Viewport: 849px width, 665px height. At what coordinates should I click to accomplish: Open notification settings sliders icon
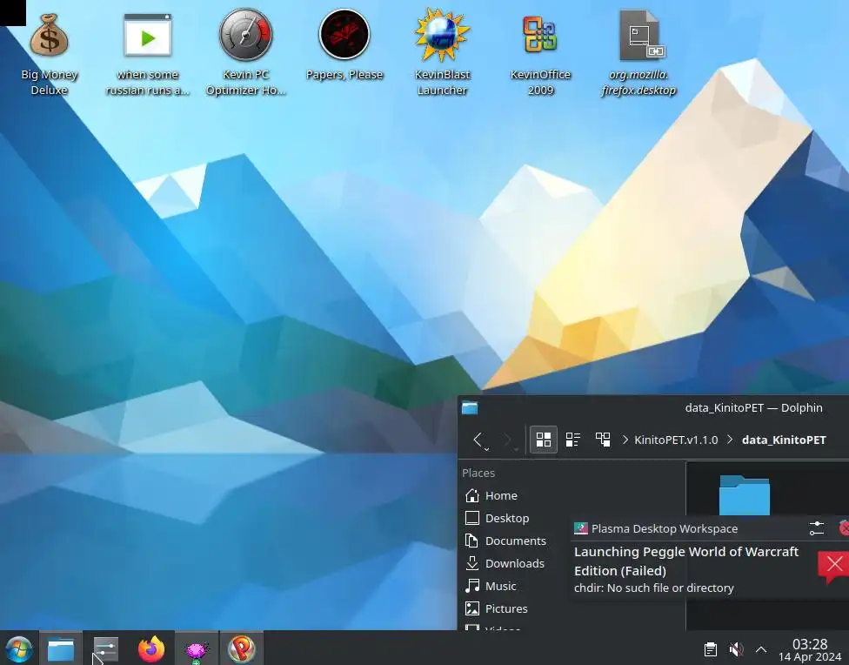pos(817,528)
